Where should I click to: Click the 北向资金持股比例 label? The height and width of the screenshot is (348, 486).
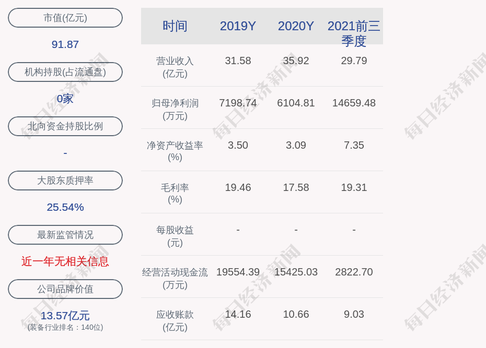(65, 126)
